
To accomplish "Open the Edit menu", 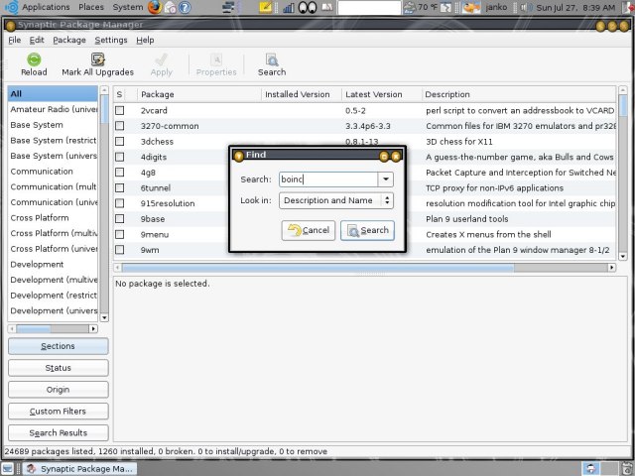I will 37,40.
